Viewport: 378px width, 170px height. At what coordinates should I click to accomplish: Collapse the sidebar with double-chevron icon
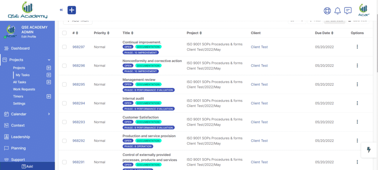coord(61,10)
